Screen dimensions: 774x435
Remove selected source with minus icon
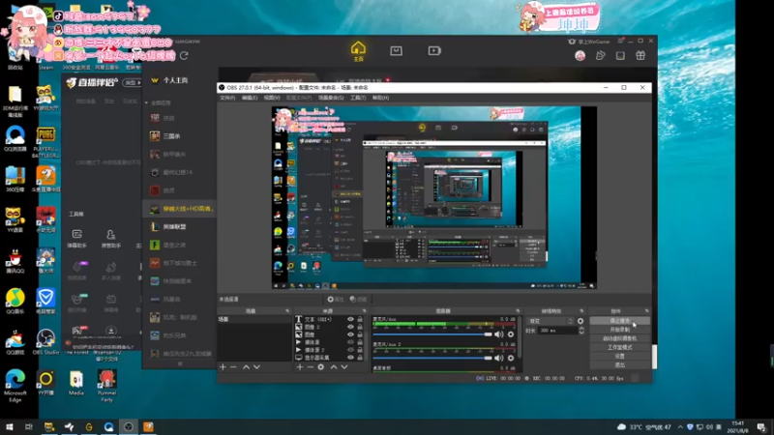pyautogui.click(x=310, y=367)
